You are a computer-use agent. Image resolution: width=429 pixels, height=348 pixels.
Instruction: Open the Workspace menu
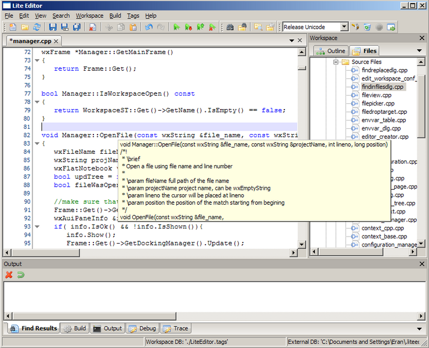click(89, 16)
